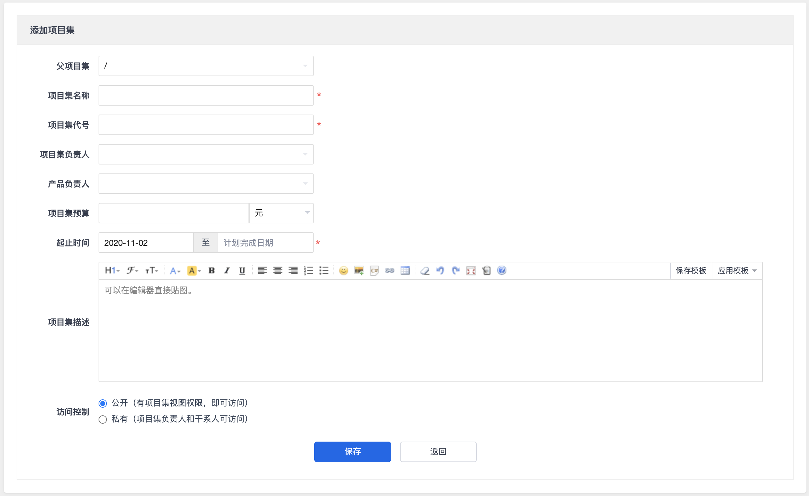Select the 私有 access radio button

103,419
